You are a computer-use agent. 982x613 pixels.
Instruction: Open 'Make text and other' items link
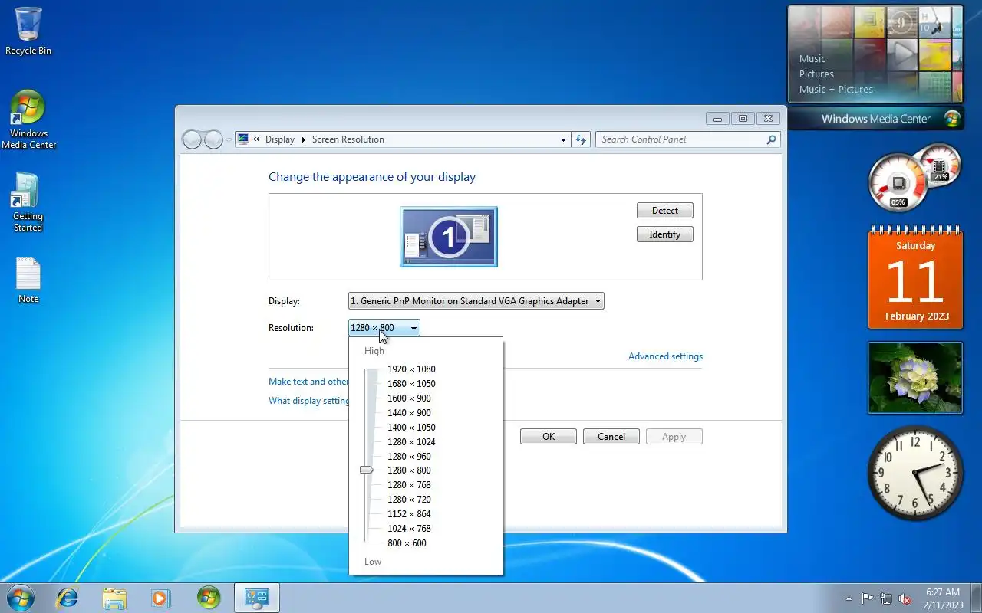tap(308, 382)
